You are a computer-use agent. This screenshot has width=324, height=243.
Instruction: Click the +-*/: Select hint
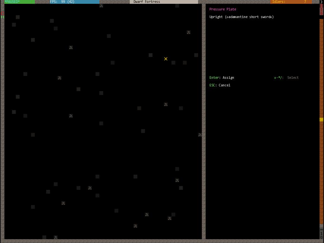[x=286, y=78]
